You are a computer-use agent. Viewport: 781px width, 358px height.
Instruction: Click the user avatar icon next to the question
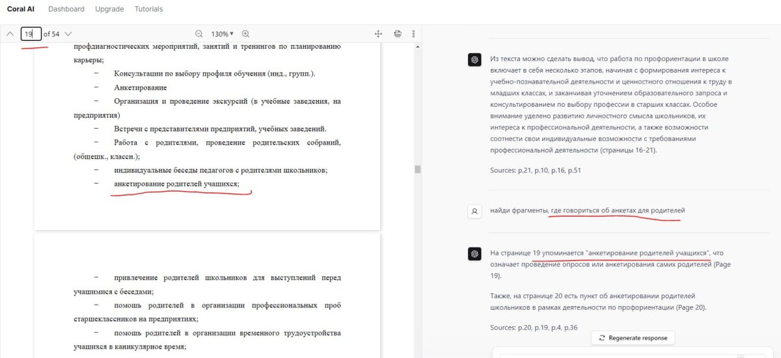point(474,211)
